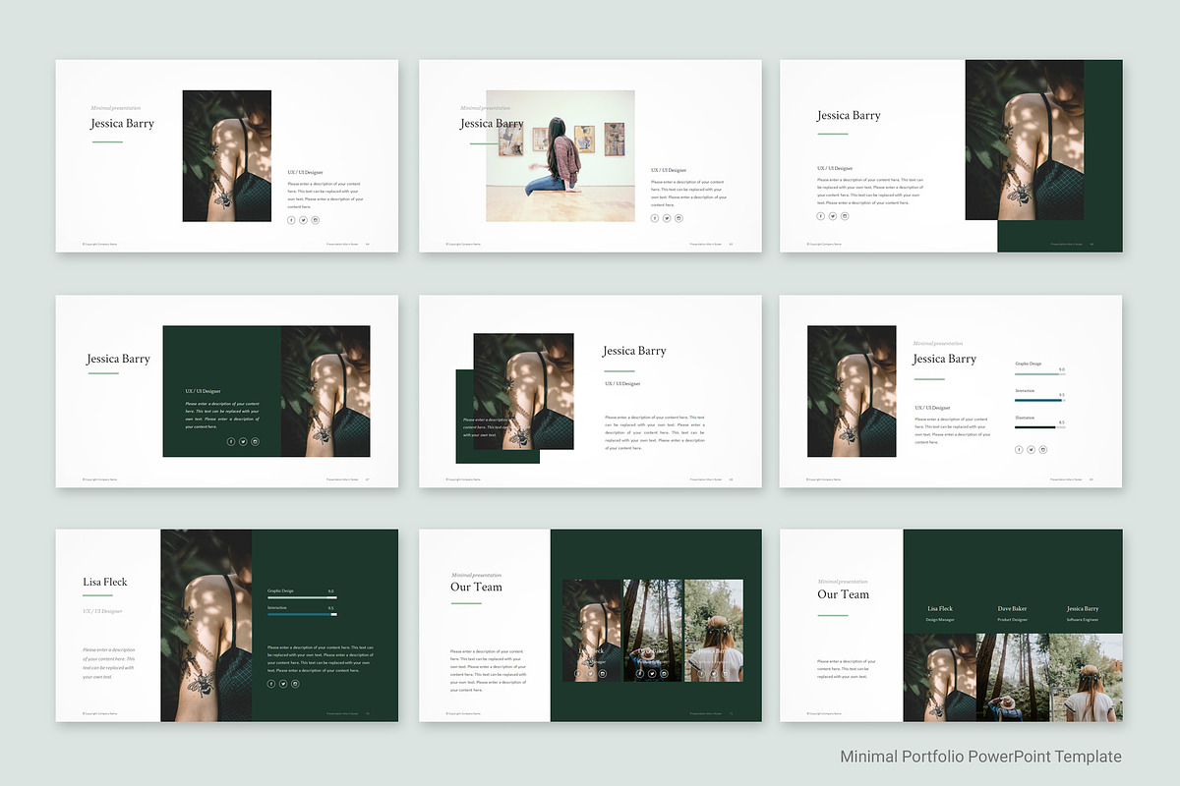This screenshot has height=786, width=1180.
Task: Click Facebook icon on first Jessica Barry slide
Action: (291, 220)
